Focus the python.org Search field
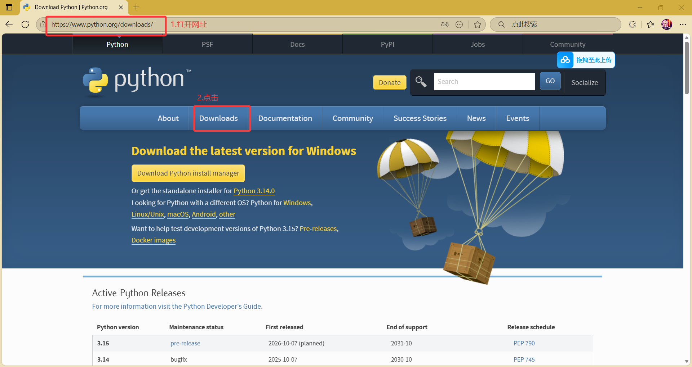This screenshot has height=367, width=692. pyautogui.click(x=484, y=81)
